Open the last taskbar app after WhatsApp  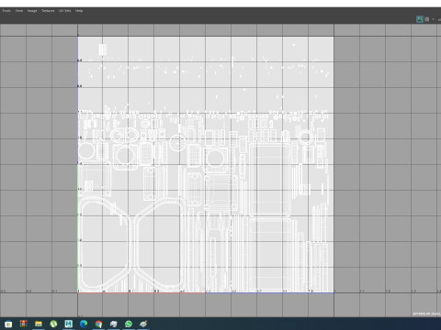tap(143, 324)
